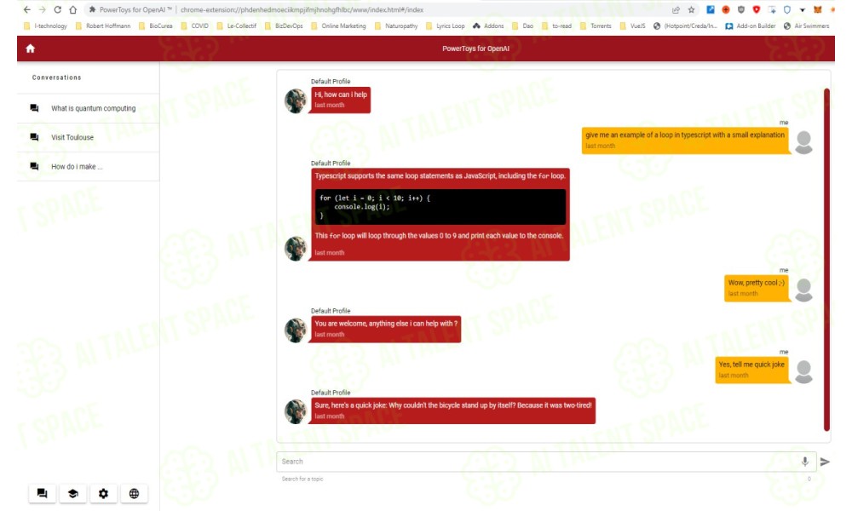This screenshot has height=511, width=852.
Task: Open the to-read bookmark folder
Action: 556,26
